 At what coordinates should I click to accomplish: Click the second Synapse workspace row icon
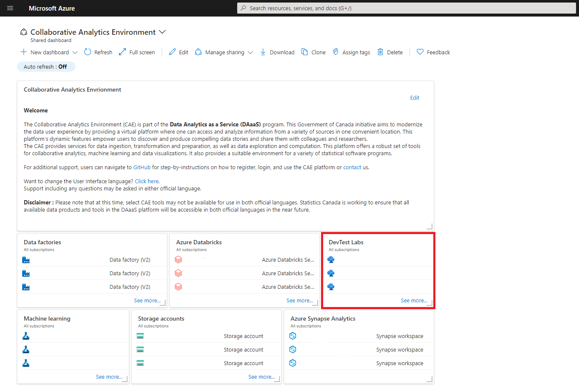[293, 349]
